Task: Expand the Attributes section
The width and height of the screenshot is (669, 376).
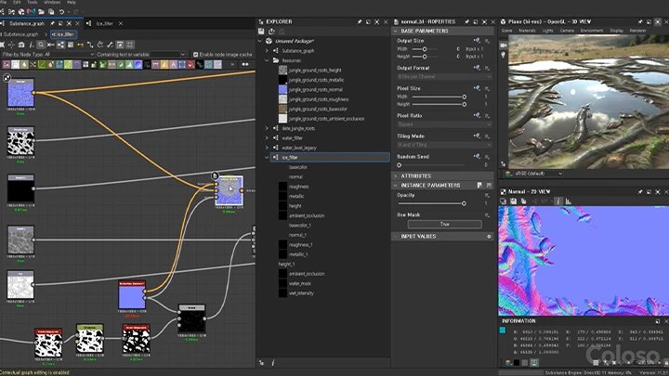Action: click(x=396, y=176)
